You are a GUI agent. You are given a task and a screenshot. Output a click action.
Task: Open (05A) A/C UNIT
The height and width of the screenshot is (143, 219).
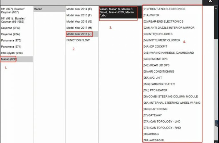pos(152,78)
